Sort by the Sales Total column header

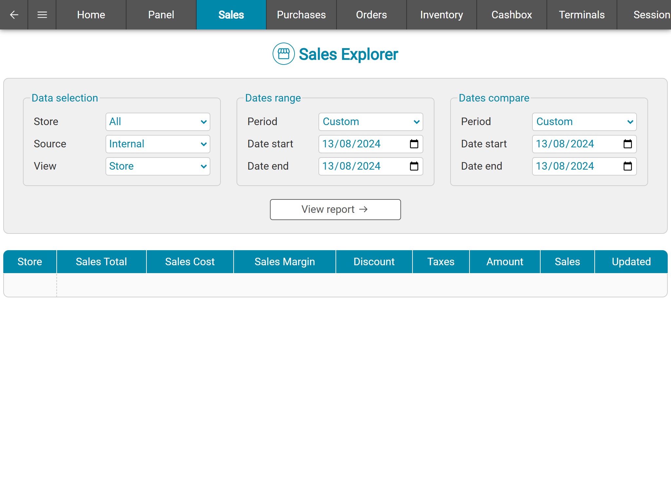click(x=102, y=262)
